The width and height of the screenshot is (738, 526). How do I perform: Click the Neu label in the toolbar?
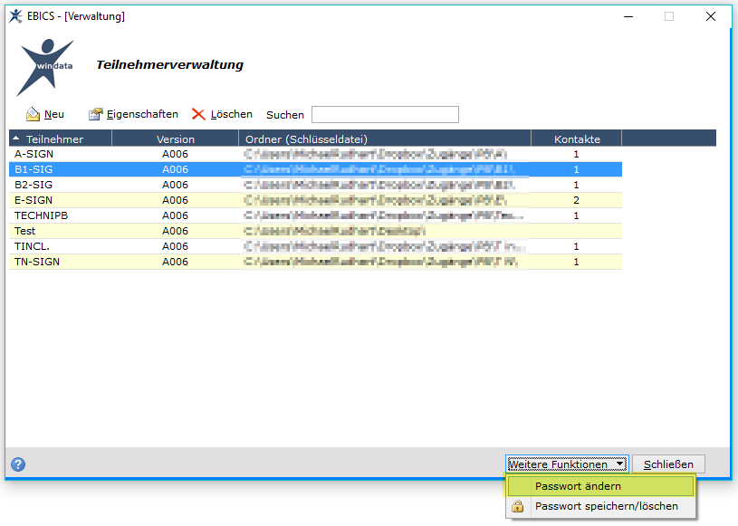pyautogui.click(x=54, y=114)
